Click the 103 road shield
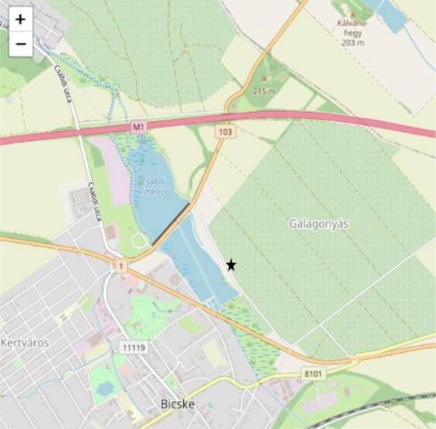Viewport: 436px width, 429px height. pos(225,132)
